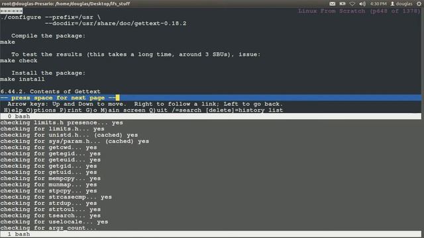The height and width of the screenshot is (238, 424).
Task: Click 'checking for sys/param.h' output line
Action: [74, 141]
